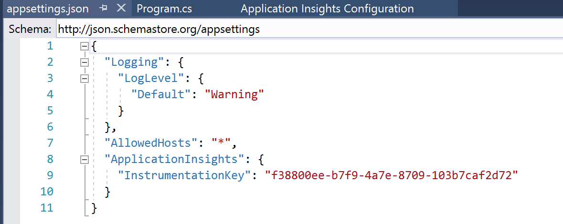This screenshot has width=563, height=224.
Task: Click the "Logging" property name
Action: (x=131, y=62)
